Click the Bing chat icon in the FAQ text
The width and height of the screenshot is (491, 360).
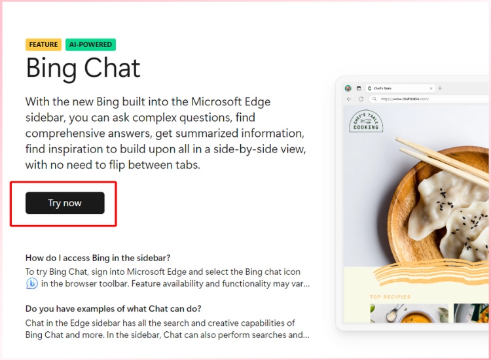click(31, 283)
